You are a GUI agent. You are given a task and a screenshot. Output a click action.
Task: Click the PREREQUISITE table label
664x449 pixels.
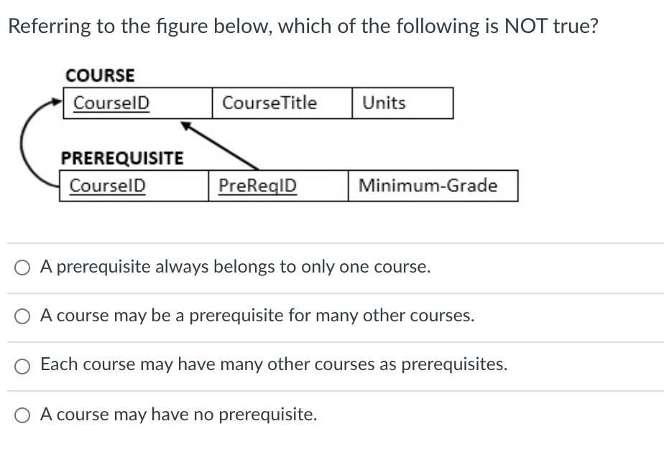pos(123,159)
